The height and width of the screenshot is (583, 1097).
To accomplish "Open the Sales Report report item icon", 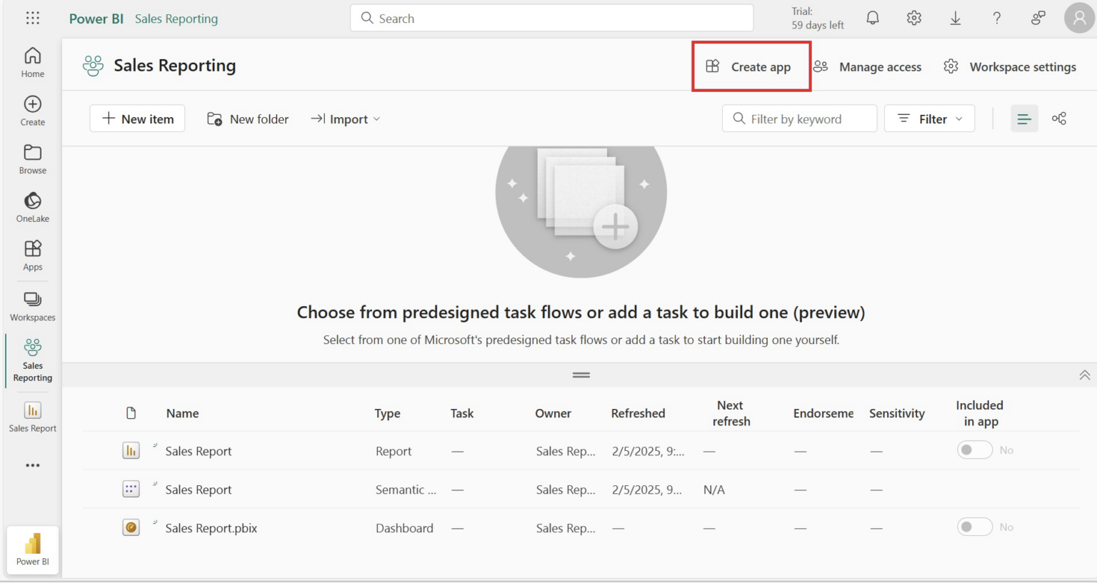I will point(131,450).
